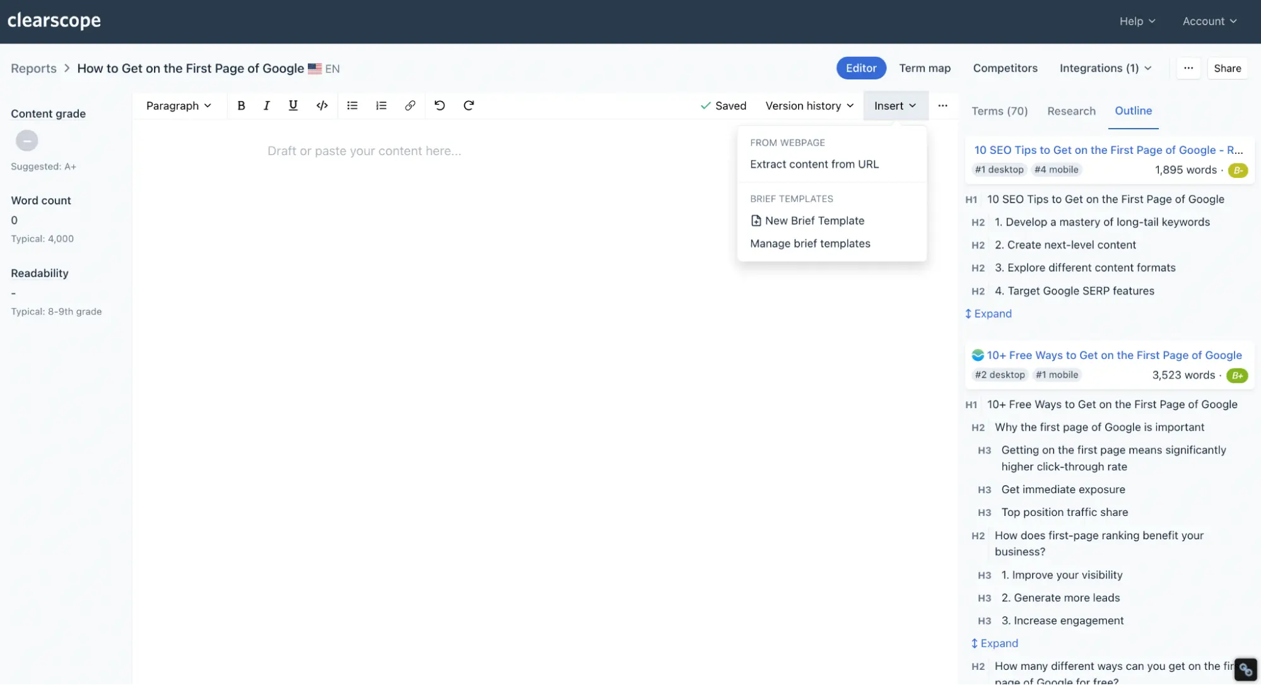
Task: Open the Version history dropdown
Action: point(809,105)
